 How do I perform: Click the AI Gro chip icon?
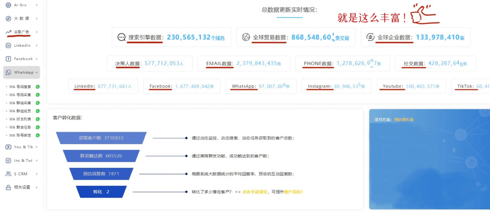[8, 5]
